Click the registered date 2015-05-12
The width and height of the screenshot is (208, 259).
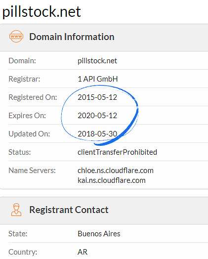[x=97, y=97]
